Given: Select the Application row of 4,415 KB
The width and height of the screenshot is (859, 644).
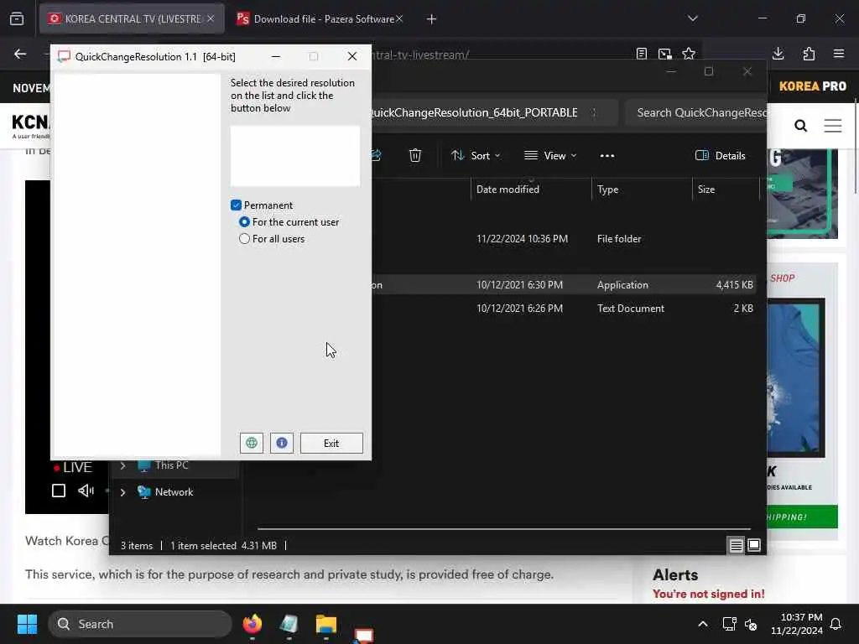Looking at the screenshot, I should click(565, 285).
